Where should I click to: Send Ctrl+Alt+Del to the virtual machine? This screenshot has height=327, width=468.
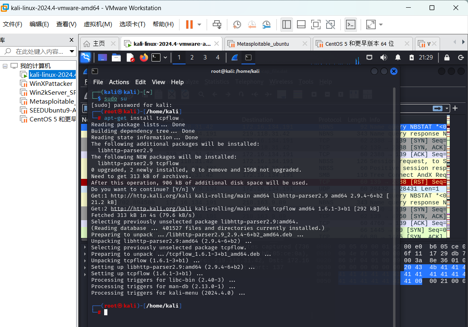point(217,24)
